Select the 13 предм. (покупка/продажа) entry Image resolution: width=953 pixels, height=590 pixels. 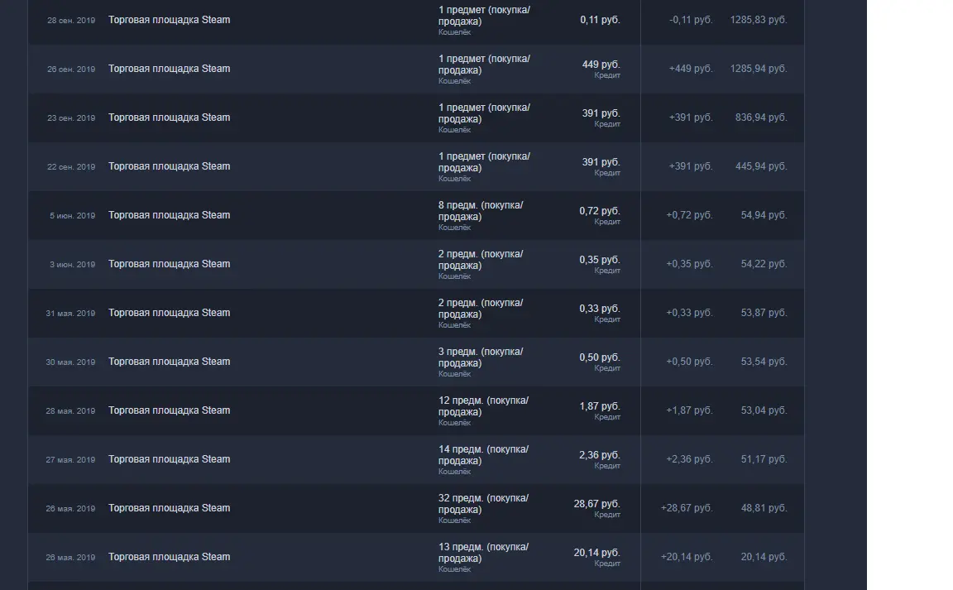[483, 553]
